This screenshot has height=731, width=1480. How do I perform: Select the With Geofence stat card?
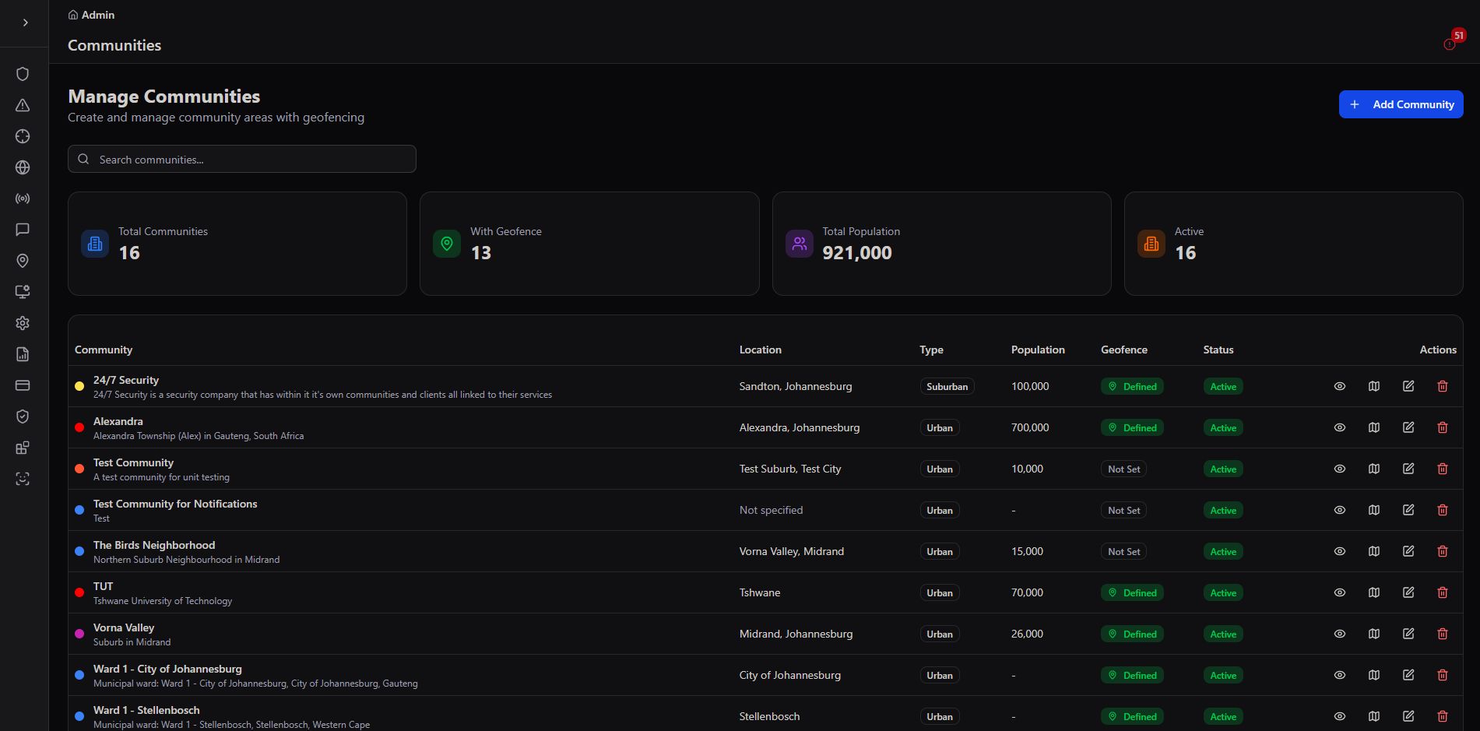[589, 244]
